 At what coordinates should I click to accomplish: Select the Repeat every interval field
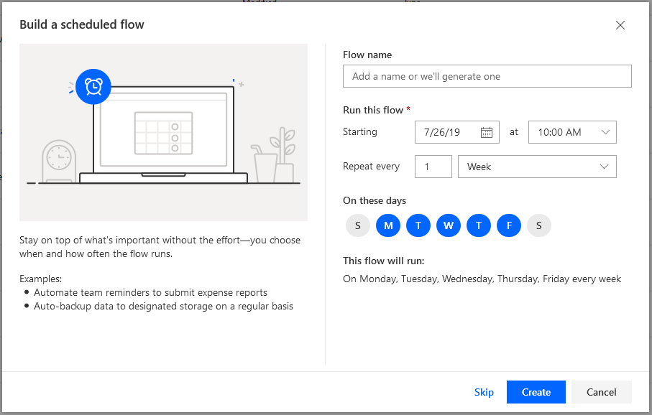(433, 166)
